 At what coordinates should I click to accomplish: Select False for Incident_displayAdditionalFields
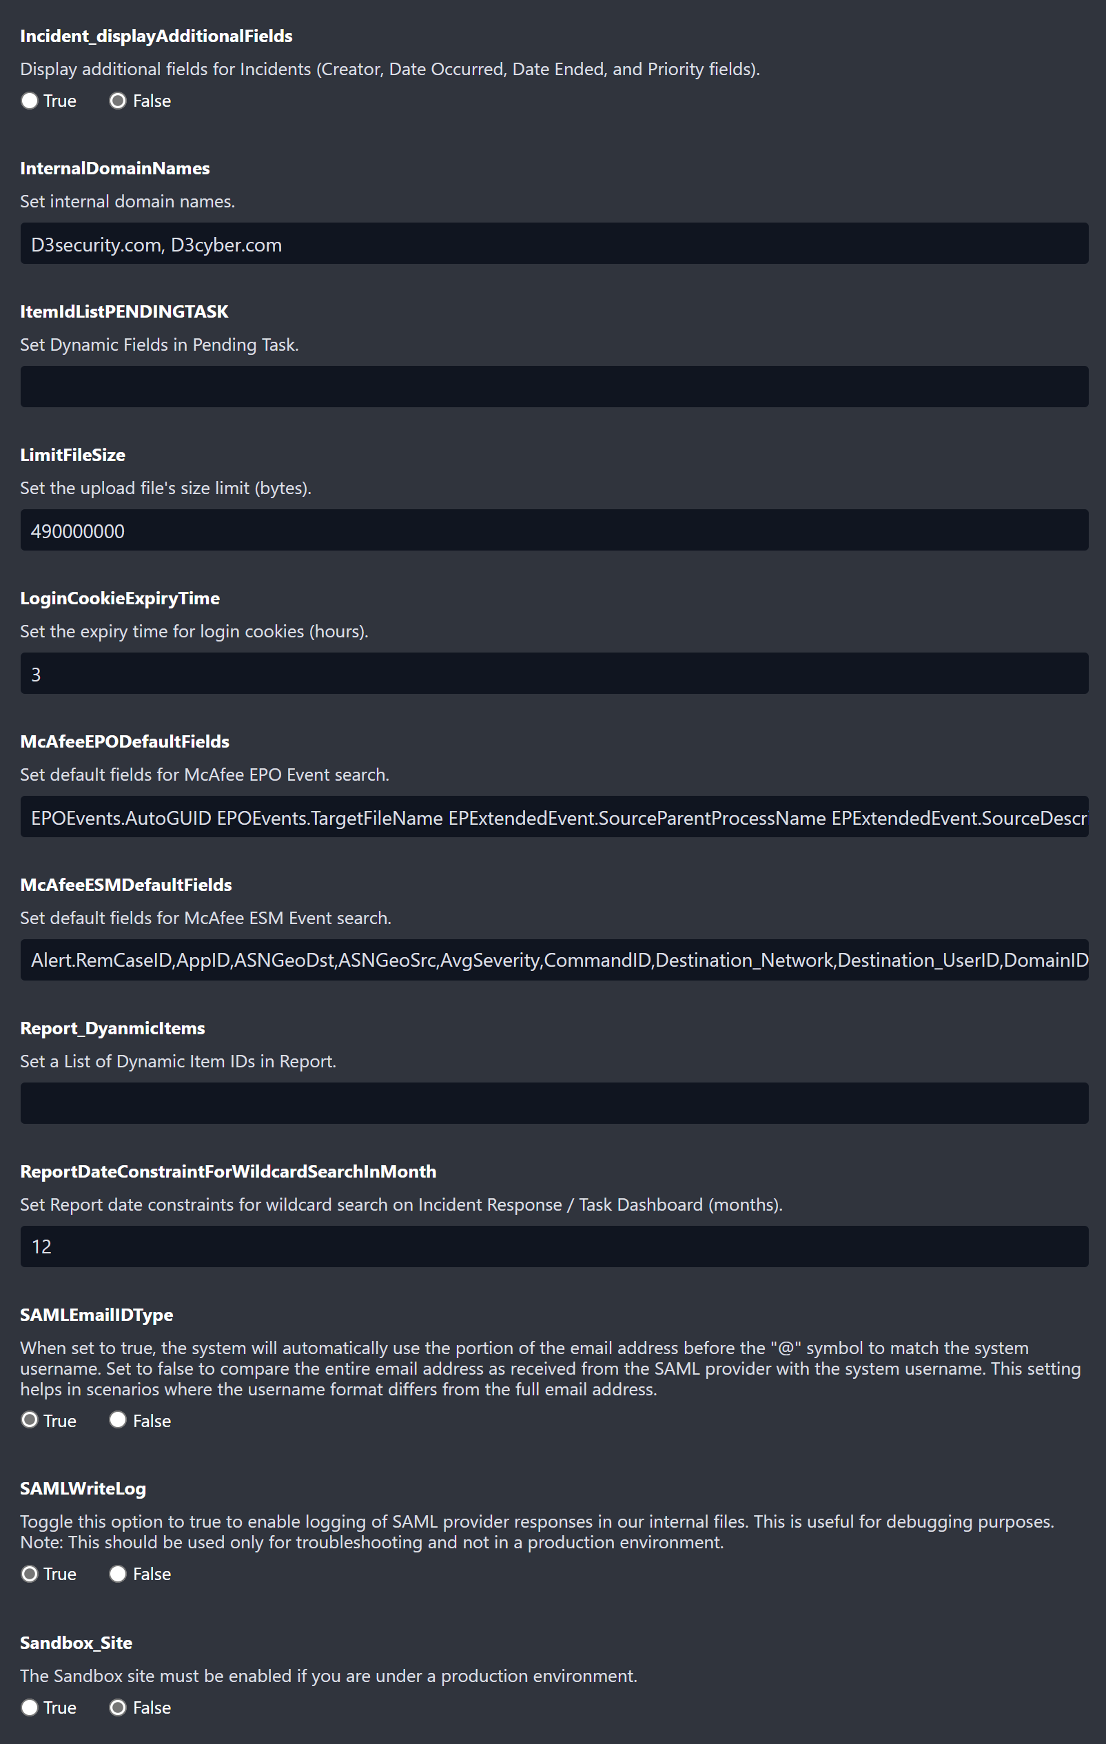click(117, 101)
